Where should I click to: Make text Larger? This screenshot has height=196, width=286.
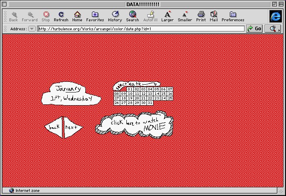(x=167, y=16)
